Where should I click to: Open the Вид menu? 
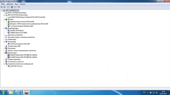[16, 4]
